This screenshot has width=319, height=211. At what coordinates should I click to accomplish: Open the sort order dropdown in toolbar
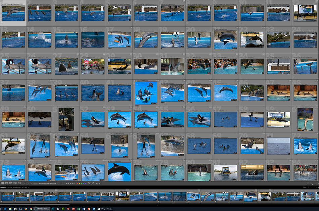[47, 183]
